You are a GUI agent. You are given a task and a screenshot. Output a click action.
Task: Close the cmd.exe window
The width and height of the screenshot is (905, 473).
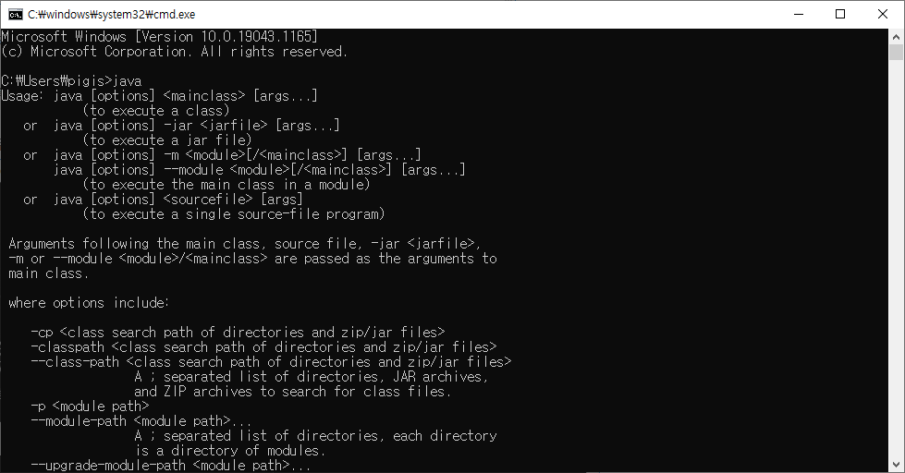(883, 15)
